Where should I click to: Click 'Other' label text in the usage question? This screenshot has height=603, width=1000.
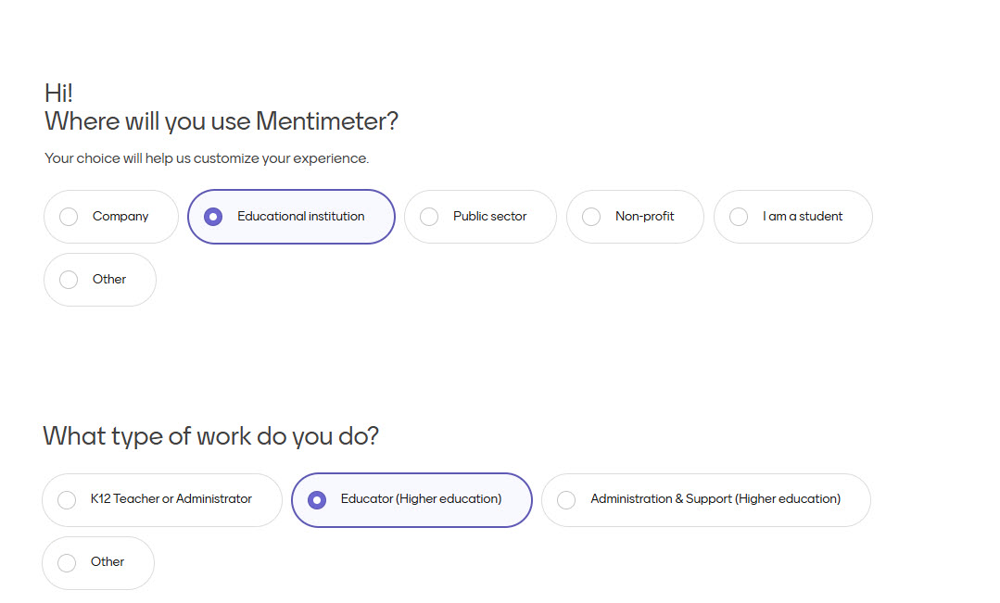tap(109, 280)
